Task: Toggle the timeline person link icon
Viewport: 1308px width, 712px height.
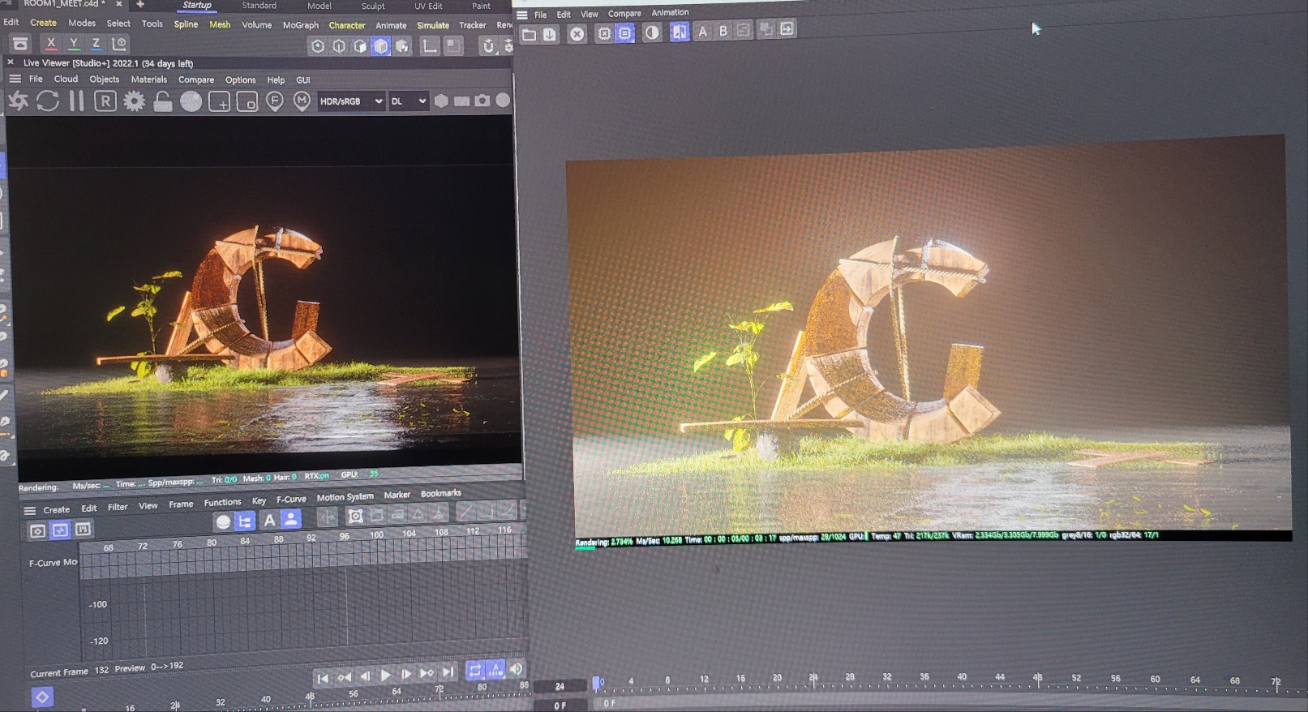Action: click(290, 519)
